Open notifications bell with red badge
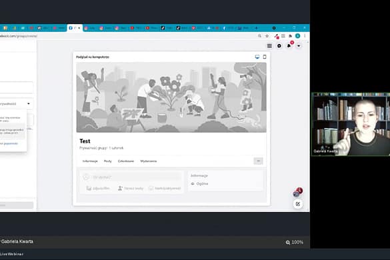The width and height of the screenshot is (390, 260). pyautogui.click(x=289, y=46)
